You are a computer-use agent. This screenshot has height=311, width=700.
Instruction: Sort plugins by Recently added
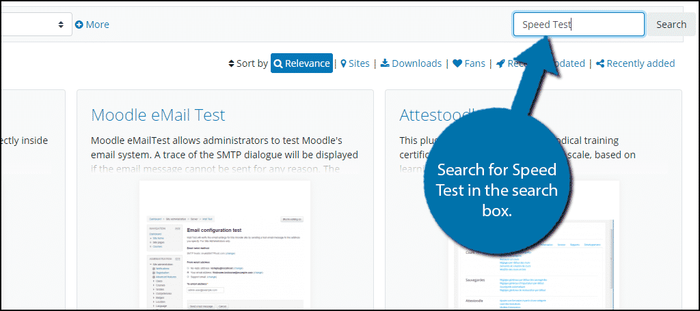635,63
